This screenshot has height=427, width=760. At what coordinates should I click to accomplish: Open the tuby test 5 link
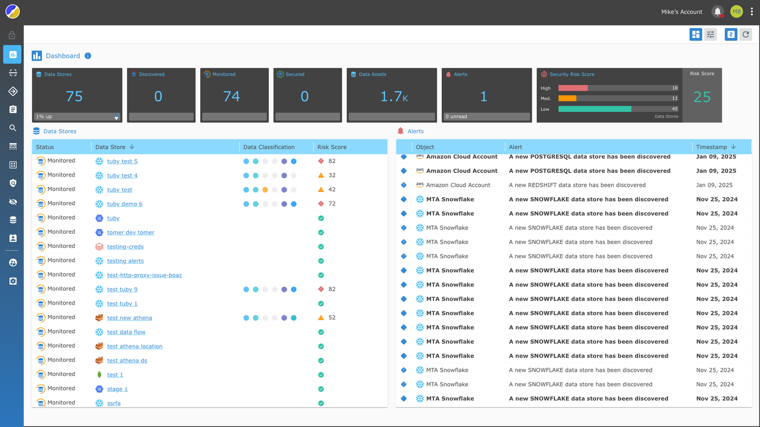(x=122, y=161)
